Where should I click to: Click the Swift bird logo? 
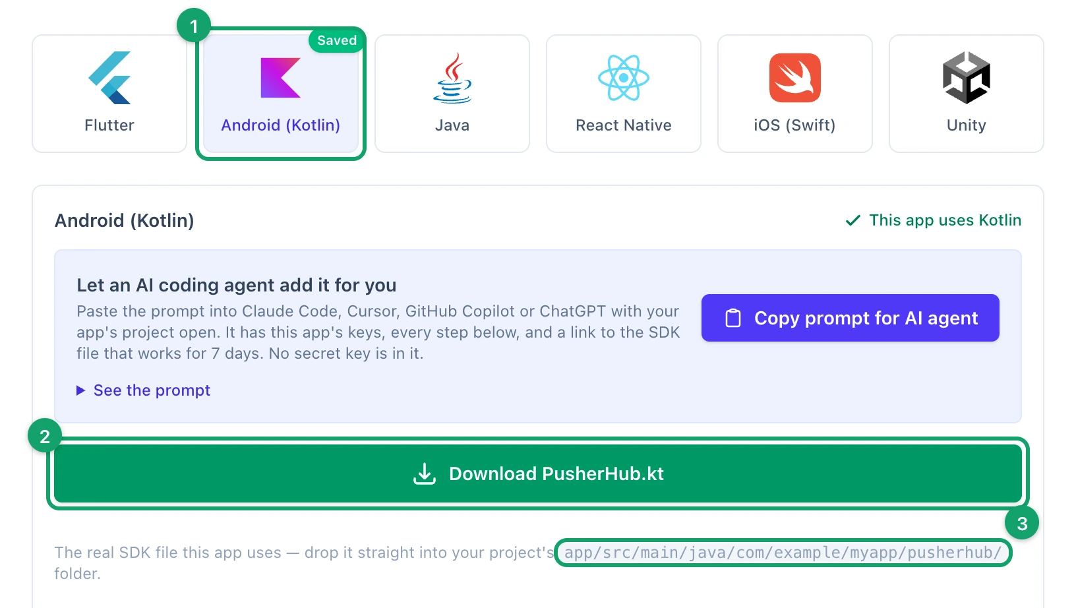[x=795, y=78]
